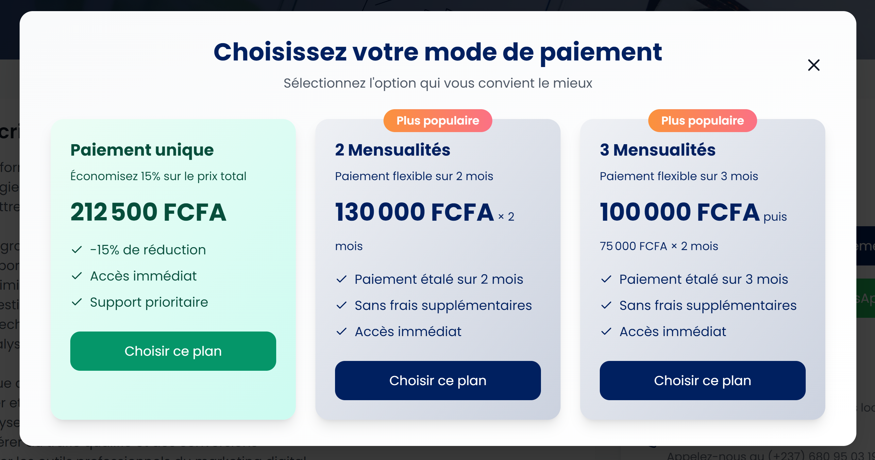Viewport: 875px width, 460px height.
Task: Click Accès immédiat checkmark in 3 Mensualités card
Action: [606, 331]
